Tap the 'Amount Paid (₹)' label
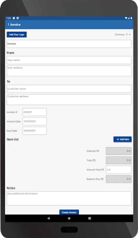 tap(95, 170)
